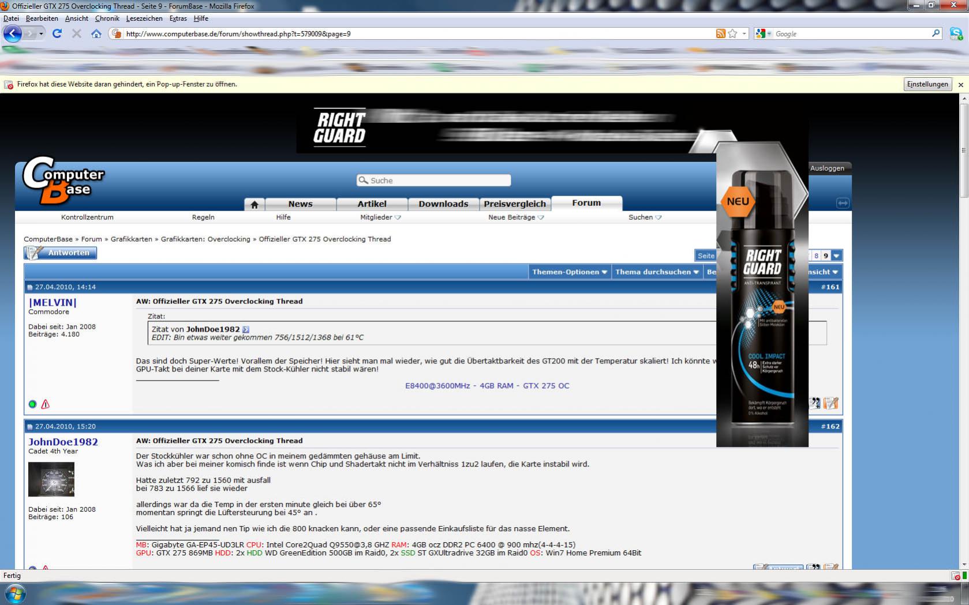Open Grafikkarten: Overclocking breadcrumb link
Screen dimensions: 969x605
click(205, 239)
